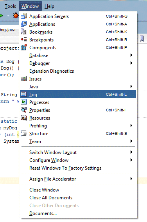This screenshot has height=222, width=147.
Task: Close the open Window menu from the menu bar
Action: click(30, 6)
